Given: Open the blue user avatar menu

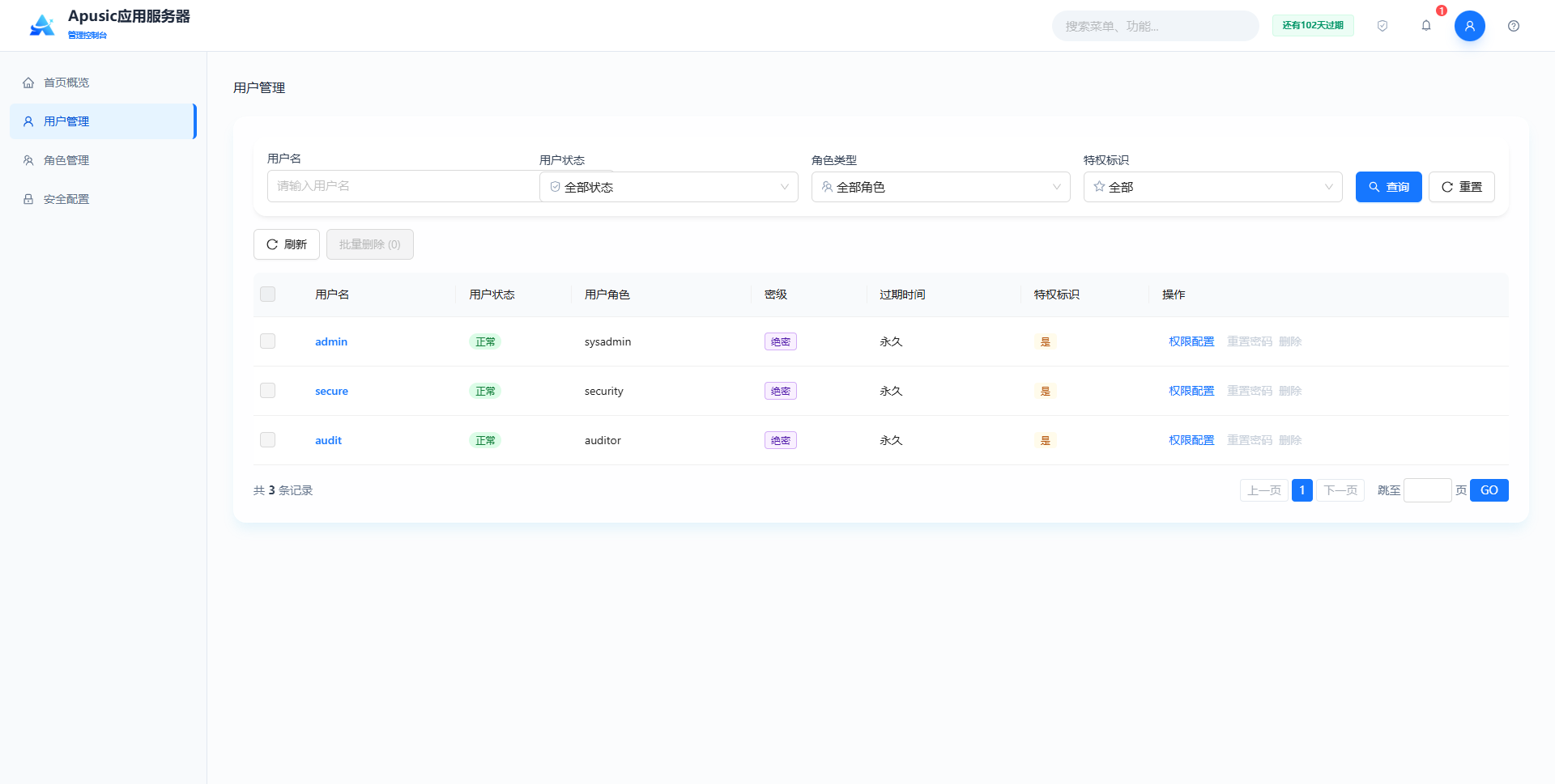Looking at the screenshot, I should point(1470,26).
